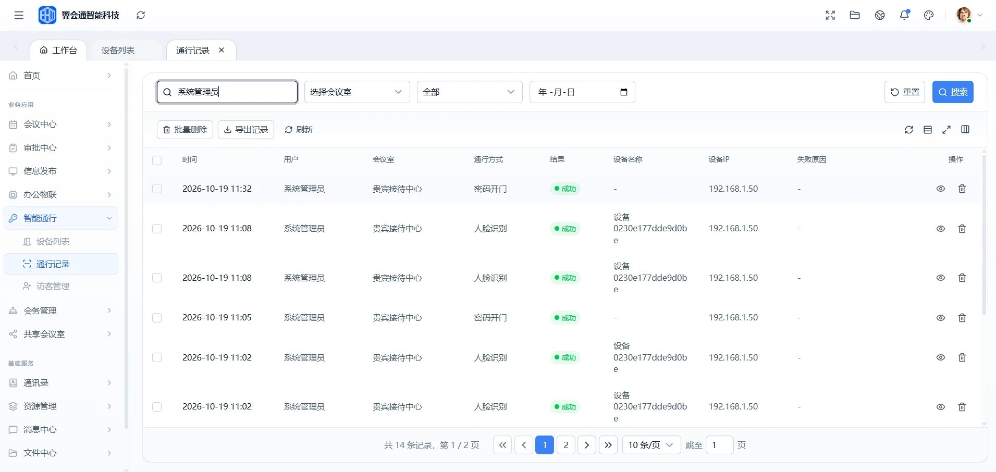The height and width of the screenshot is (472, 996).
Task: Delete the 2026-10-19 11:32 record
Action: pos(962,189)
